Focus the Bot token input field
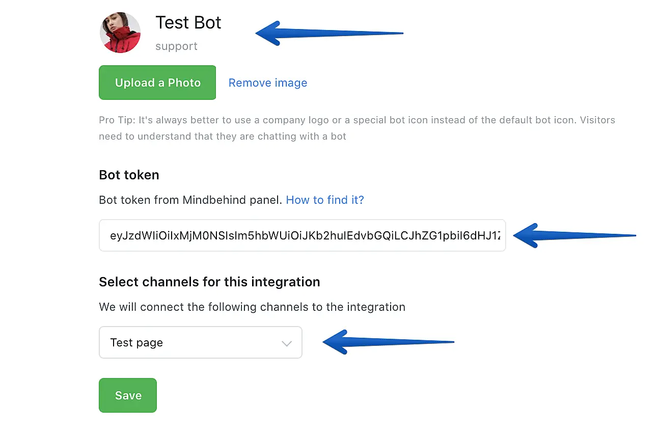This screenshot has height=431, width=659. point(302,235)
